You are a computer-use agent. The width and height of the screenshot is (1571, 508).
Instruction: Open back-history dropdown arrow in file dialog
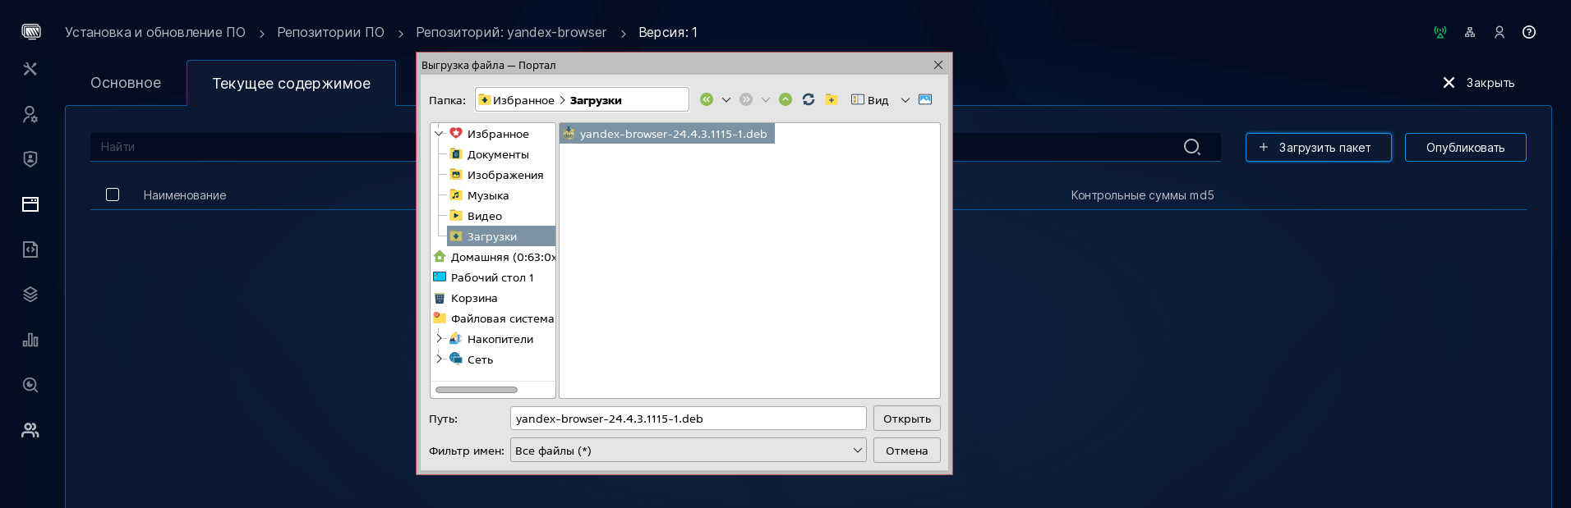coord(726,99)
